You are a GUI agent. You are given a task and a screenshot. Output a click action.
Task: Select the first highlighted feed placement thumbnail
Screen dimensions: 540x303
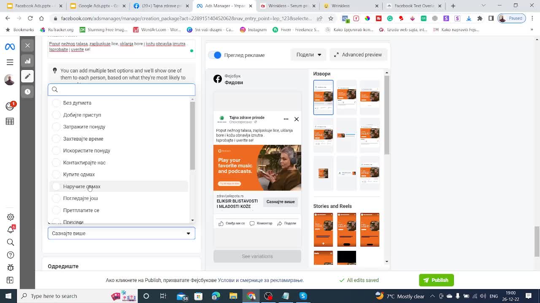(323, 97)
